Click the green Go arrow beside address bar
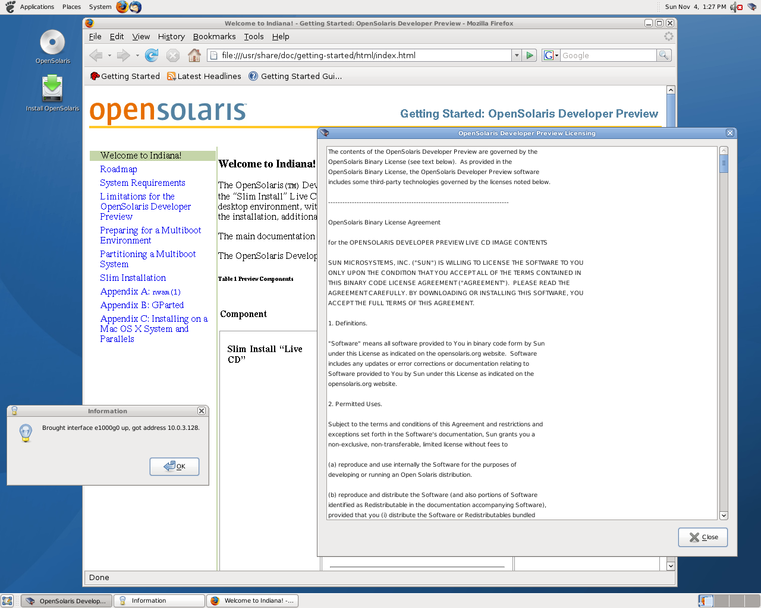The width and height of the screenshot is (761, 608). pyautogui.click(x=530, y=55)
